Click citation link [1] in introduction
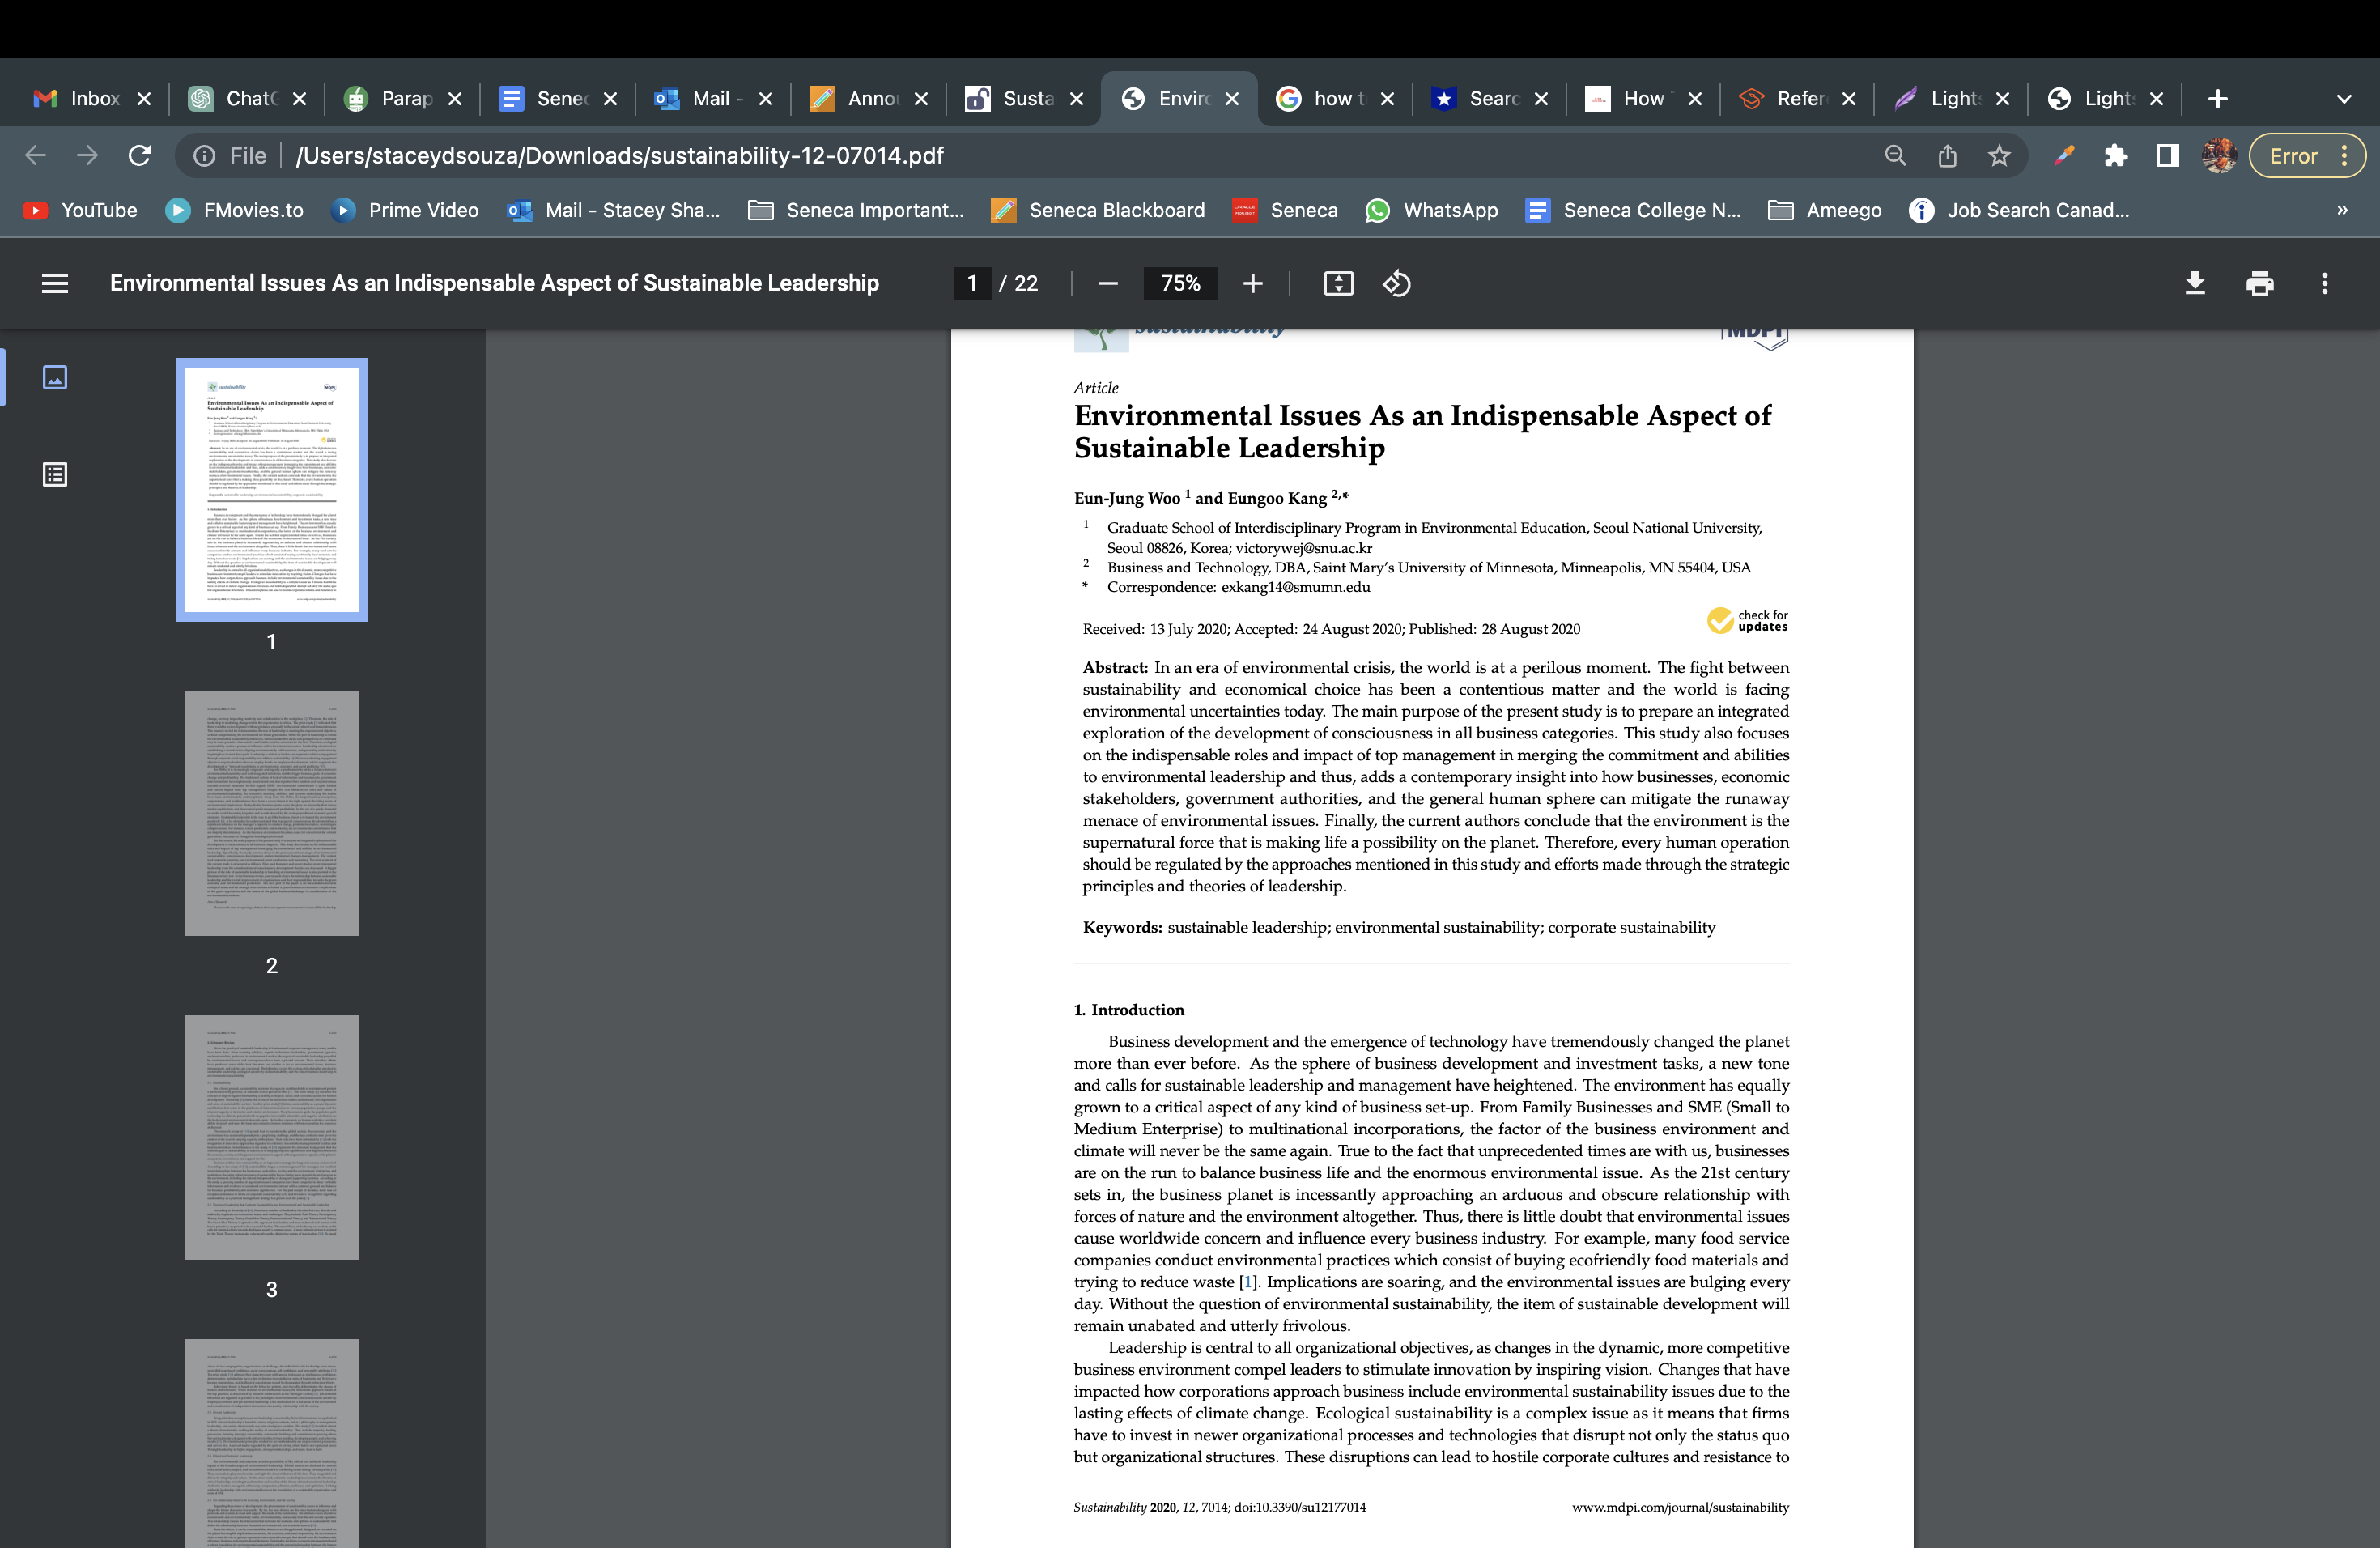 [x=1247, y=1282]
